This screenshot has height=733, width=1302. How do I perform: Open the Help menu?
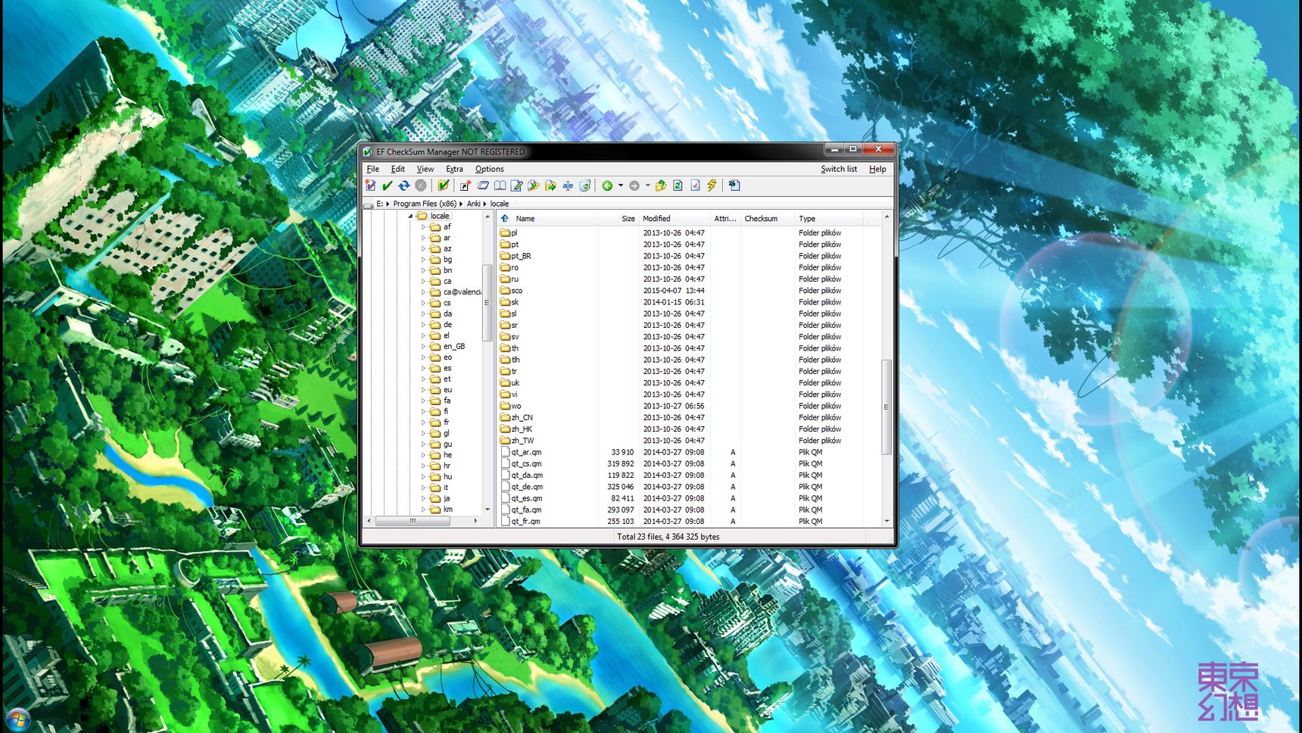coord(877,169)
